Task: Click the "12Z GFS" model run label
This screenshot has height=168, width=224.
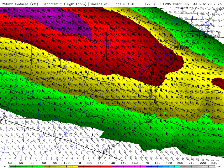Action: pyautogui.click(x=151, y=4)
